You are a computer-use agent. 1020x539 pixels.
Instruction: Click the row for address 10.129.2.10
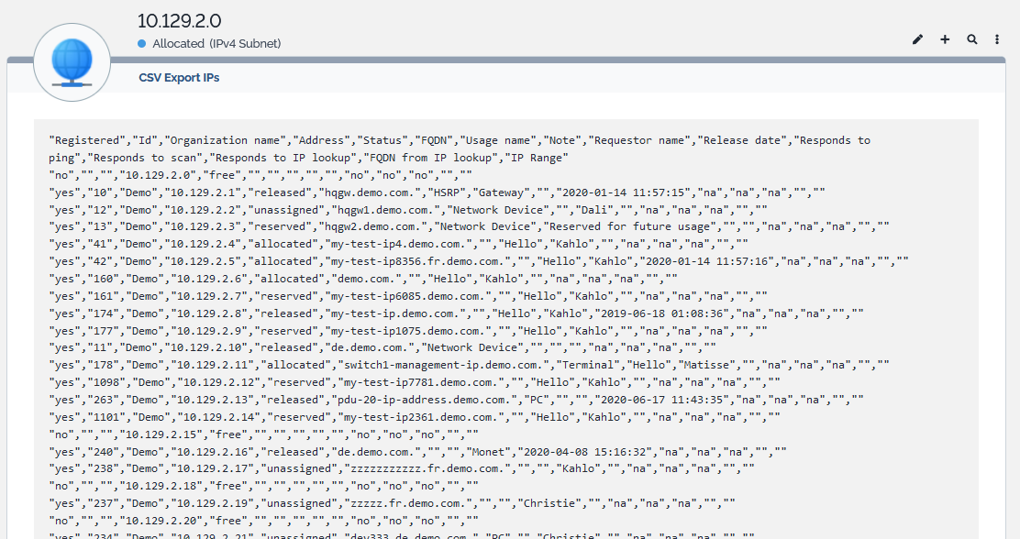[381, 347]
